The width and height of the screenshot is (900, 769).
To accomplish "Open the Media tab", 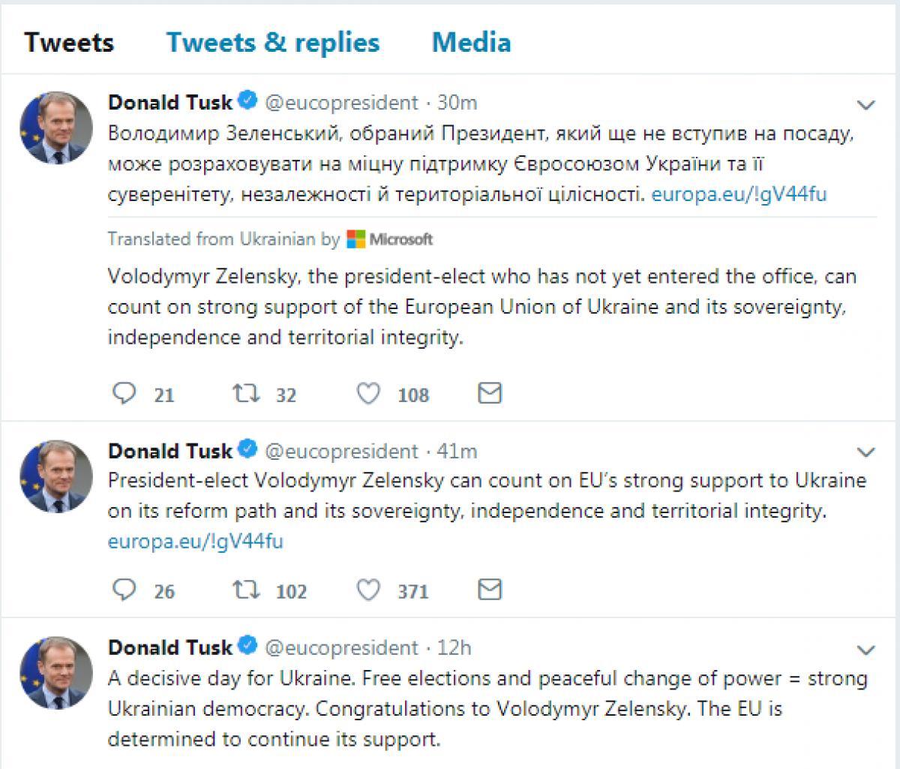I will click(471, 42).
